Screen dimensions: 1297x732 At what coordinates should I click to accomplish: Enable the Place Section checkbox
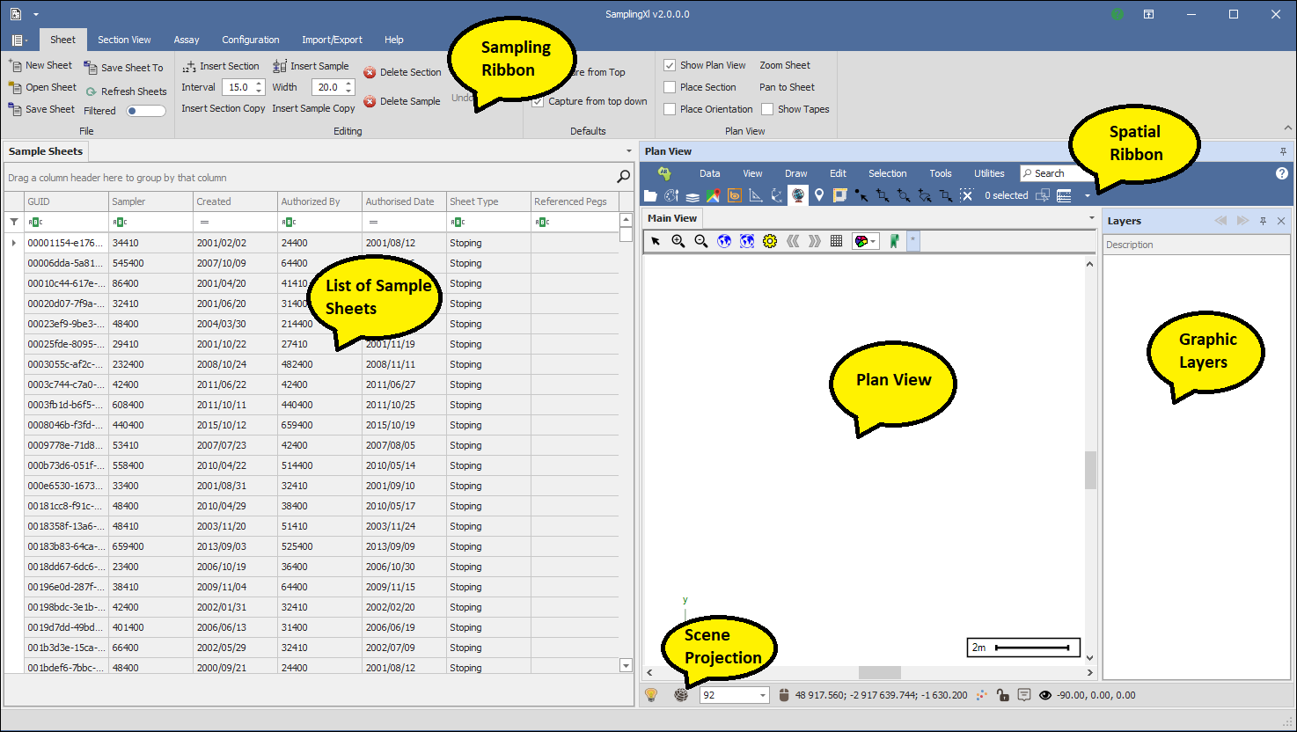pyautogui.click(x=670, y=87)
